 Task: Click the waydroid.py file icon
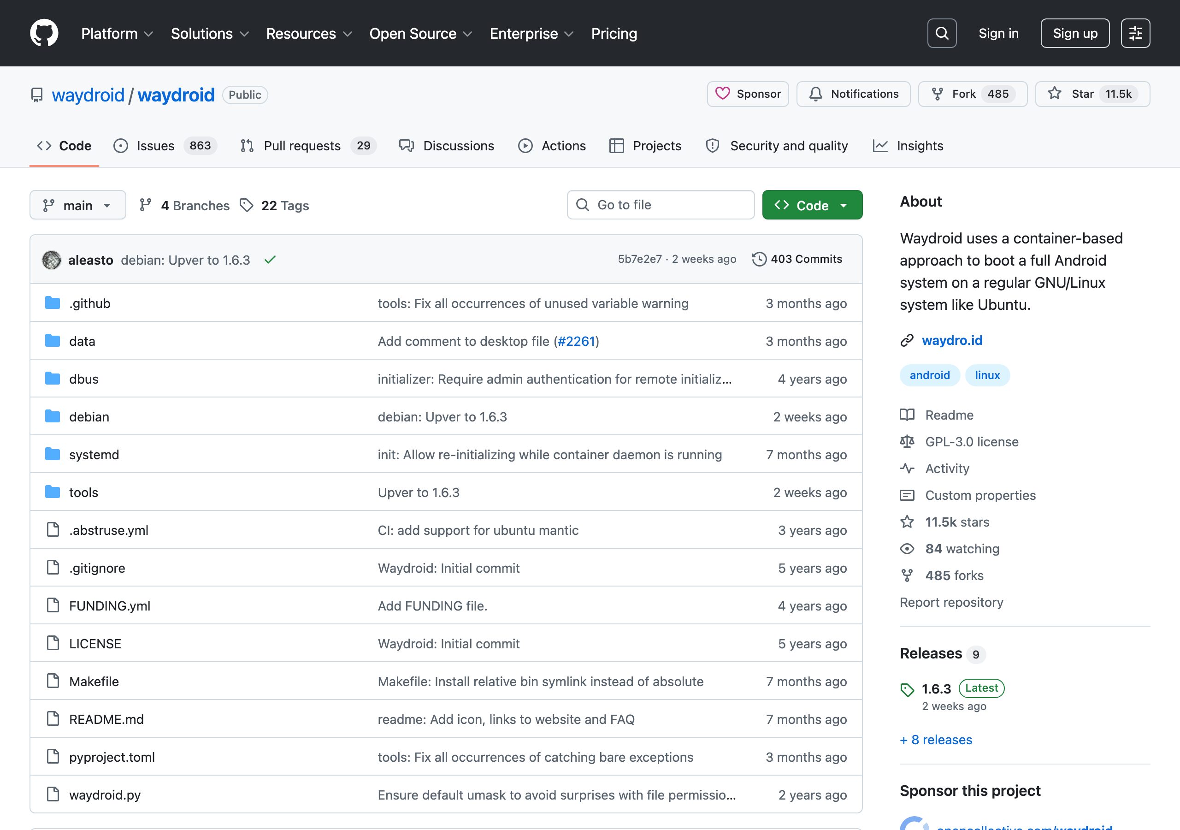pos(53,794)
